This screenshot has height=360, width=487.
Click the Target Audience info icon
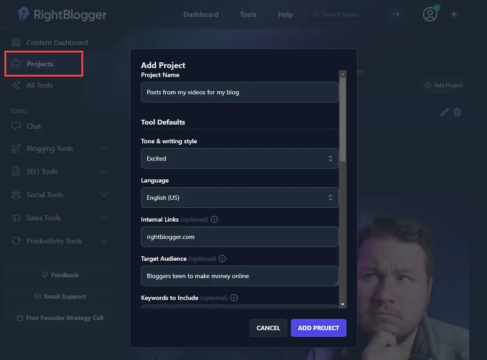(x=222, y=259)
